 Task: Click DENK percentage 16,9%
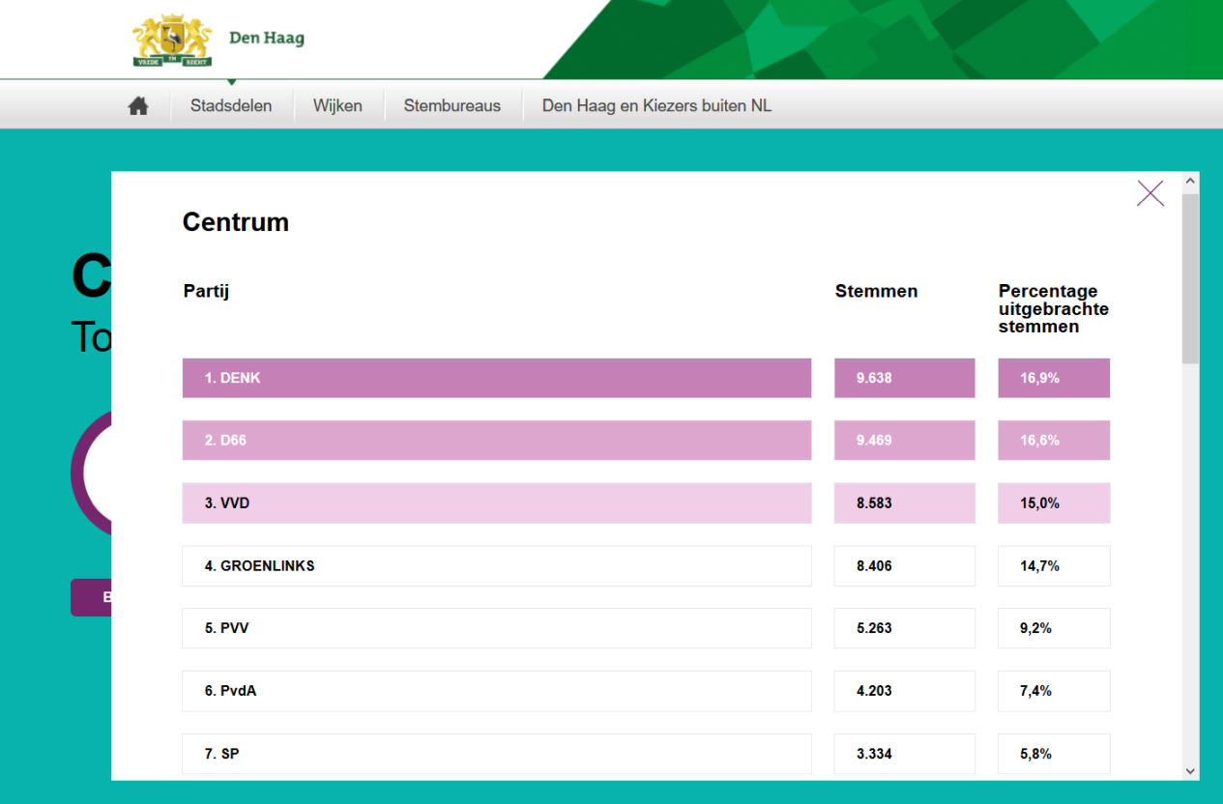(1054, 378)
